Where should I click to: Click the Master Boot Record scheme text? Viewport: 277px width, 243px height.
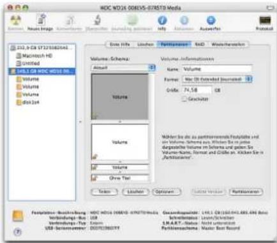pos(220,228)
